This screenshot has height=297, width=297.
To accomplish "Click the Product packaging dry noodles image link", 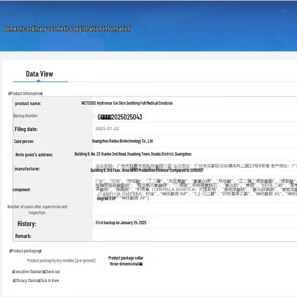I will click(61, 261).
